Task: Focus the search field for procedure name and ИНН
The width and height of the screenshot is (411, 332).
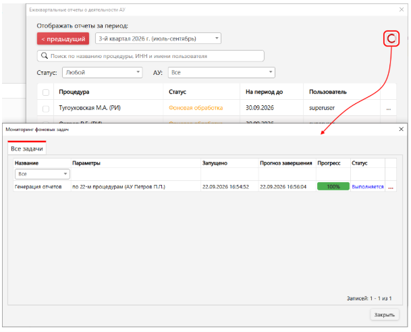Action: point(150,56)
